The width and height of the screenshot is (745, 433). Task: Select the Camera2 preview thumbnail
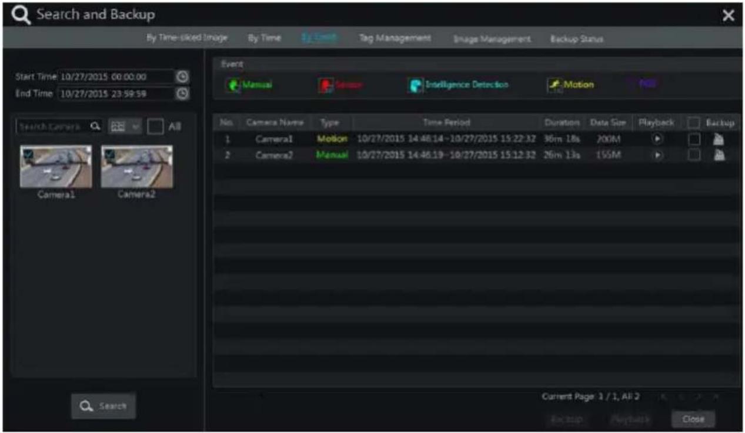[x=137, y=167]
